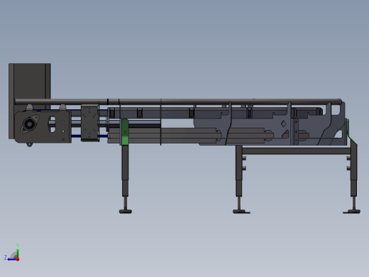This screenshot has height=277, width=369.
Task: Select the green bracket on the left leg
Action: pos(125,132)
